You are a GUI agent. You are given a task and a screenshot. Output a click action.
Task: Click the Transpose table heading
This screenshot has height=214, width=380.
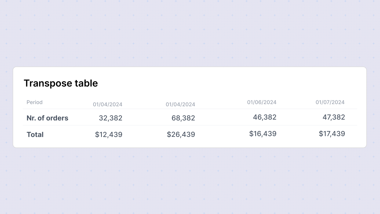tap(61, 83)
